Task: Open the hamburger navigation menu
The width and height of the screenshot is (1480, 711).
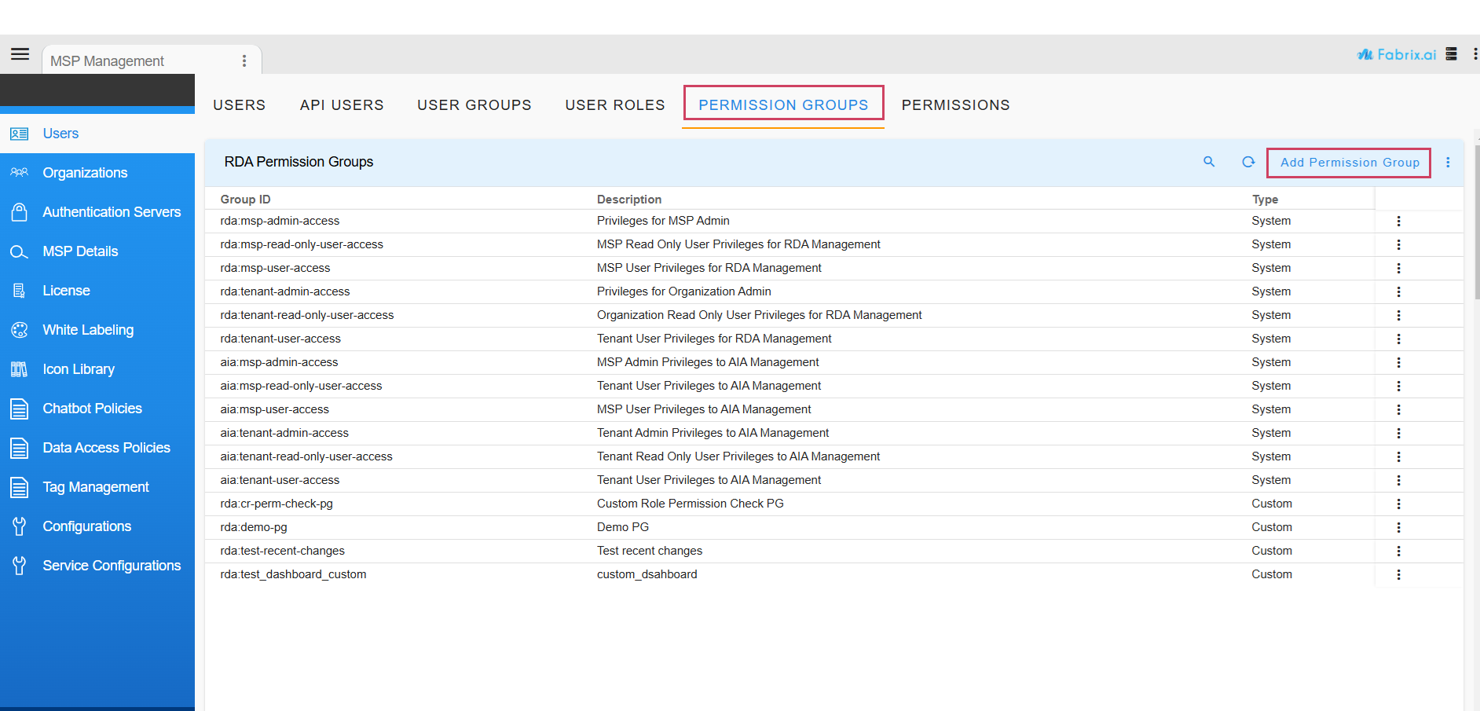Action: (x=20, y=53)
